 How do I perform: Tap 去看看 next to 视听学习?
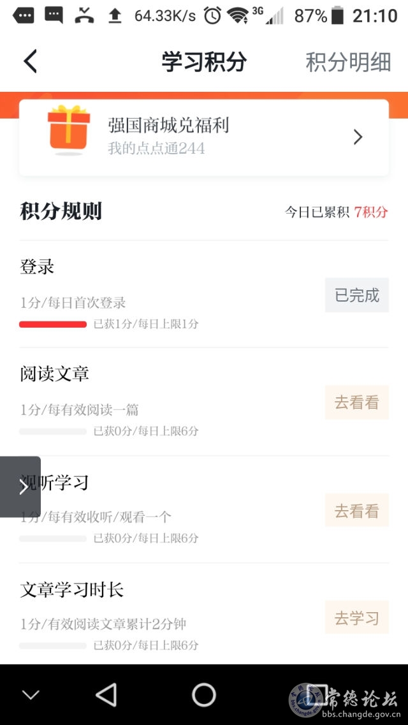[x=357, y=510]
